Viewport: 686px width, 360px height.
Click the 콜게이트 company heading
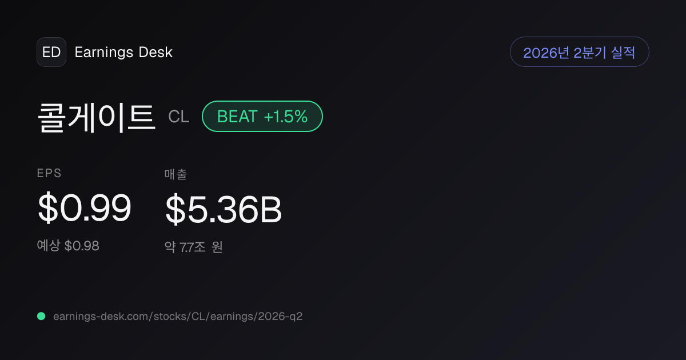click(97, 117)
